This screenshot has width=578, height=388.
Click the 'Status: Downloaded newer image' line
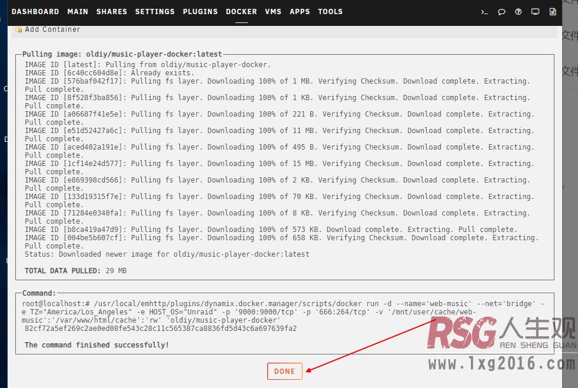pos(167,254)
